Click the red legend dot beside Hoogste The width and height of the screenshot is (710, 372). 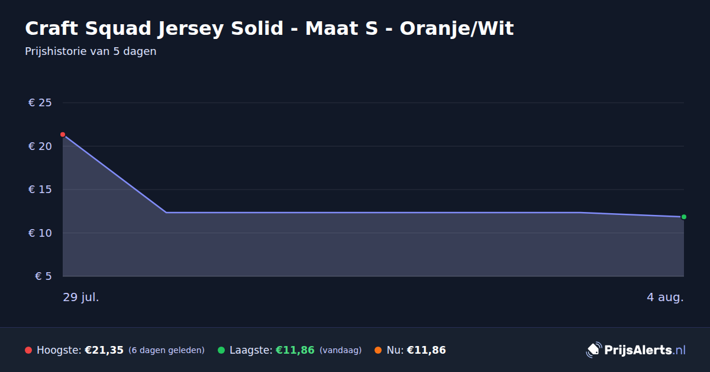pos(28,350)
